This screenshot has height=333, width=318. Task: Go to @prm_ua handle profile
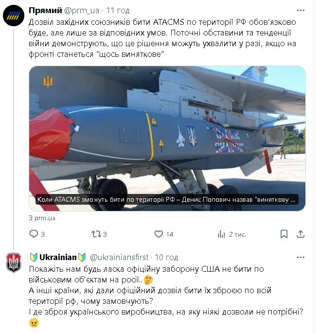pos(82,10)
